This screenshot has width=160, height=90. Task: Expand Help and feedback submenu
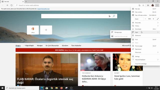click(145, 59)
